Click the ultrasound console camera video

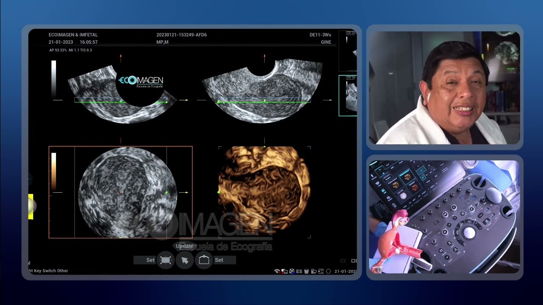(445, 217)
